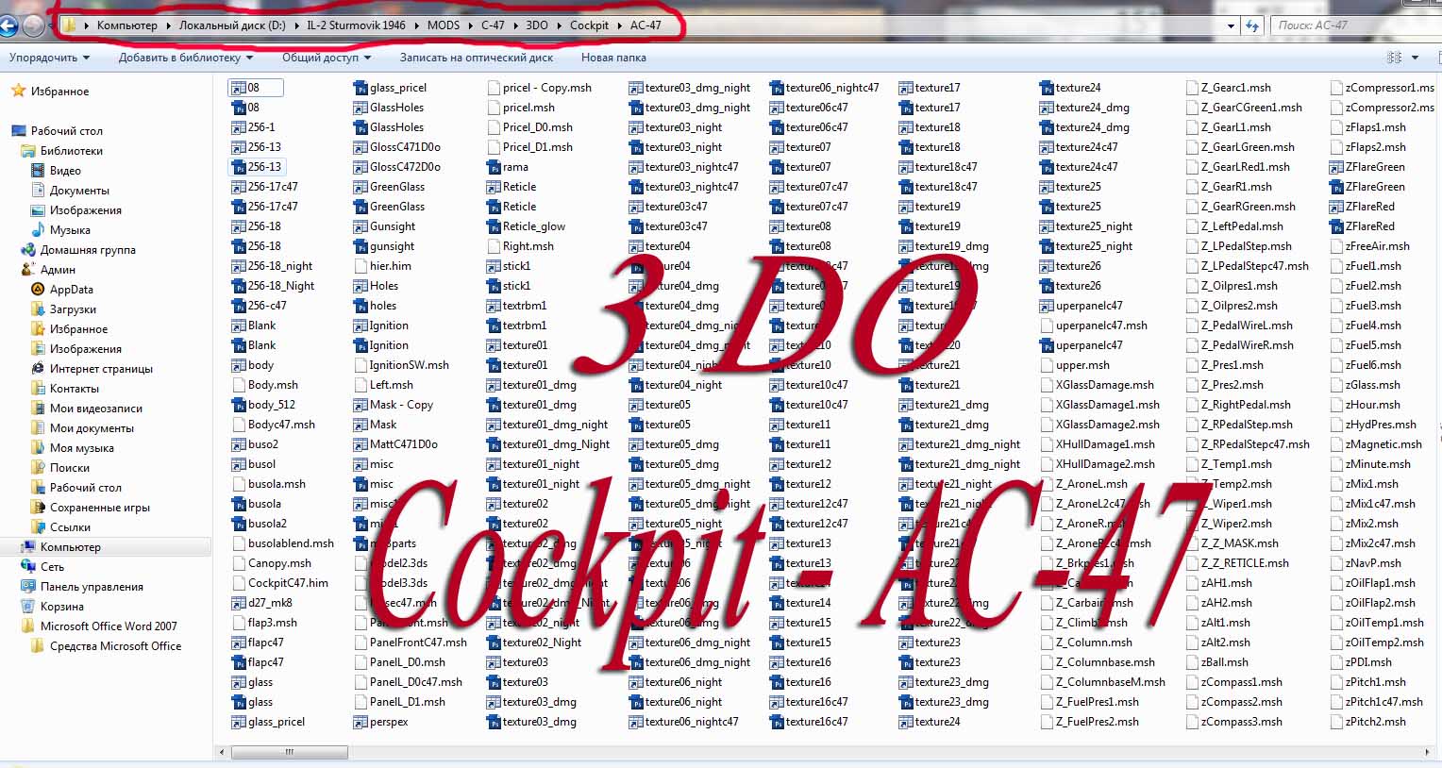Screen dimensions: 1442x768
Task: Click the icon of file upper.msh
Action: coord(1047,365)
